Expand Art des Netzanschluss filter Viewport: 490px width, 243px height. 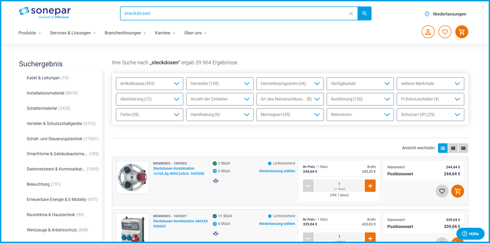[290, 99]
